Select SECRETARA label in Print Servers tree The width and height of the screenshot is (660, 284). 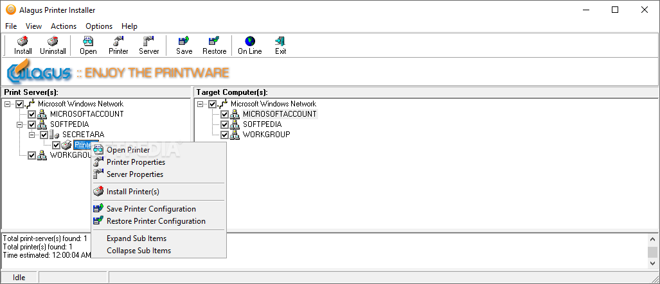tap(84, 135)
